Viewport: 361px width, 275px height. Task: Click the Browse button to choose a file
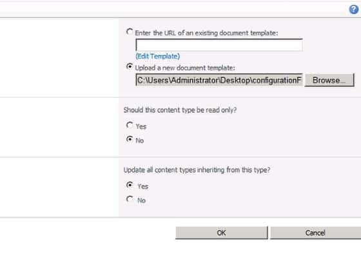pos(329,80)
